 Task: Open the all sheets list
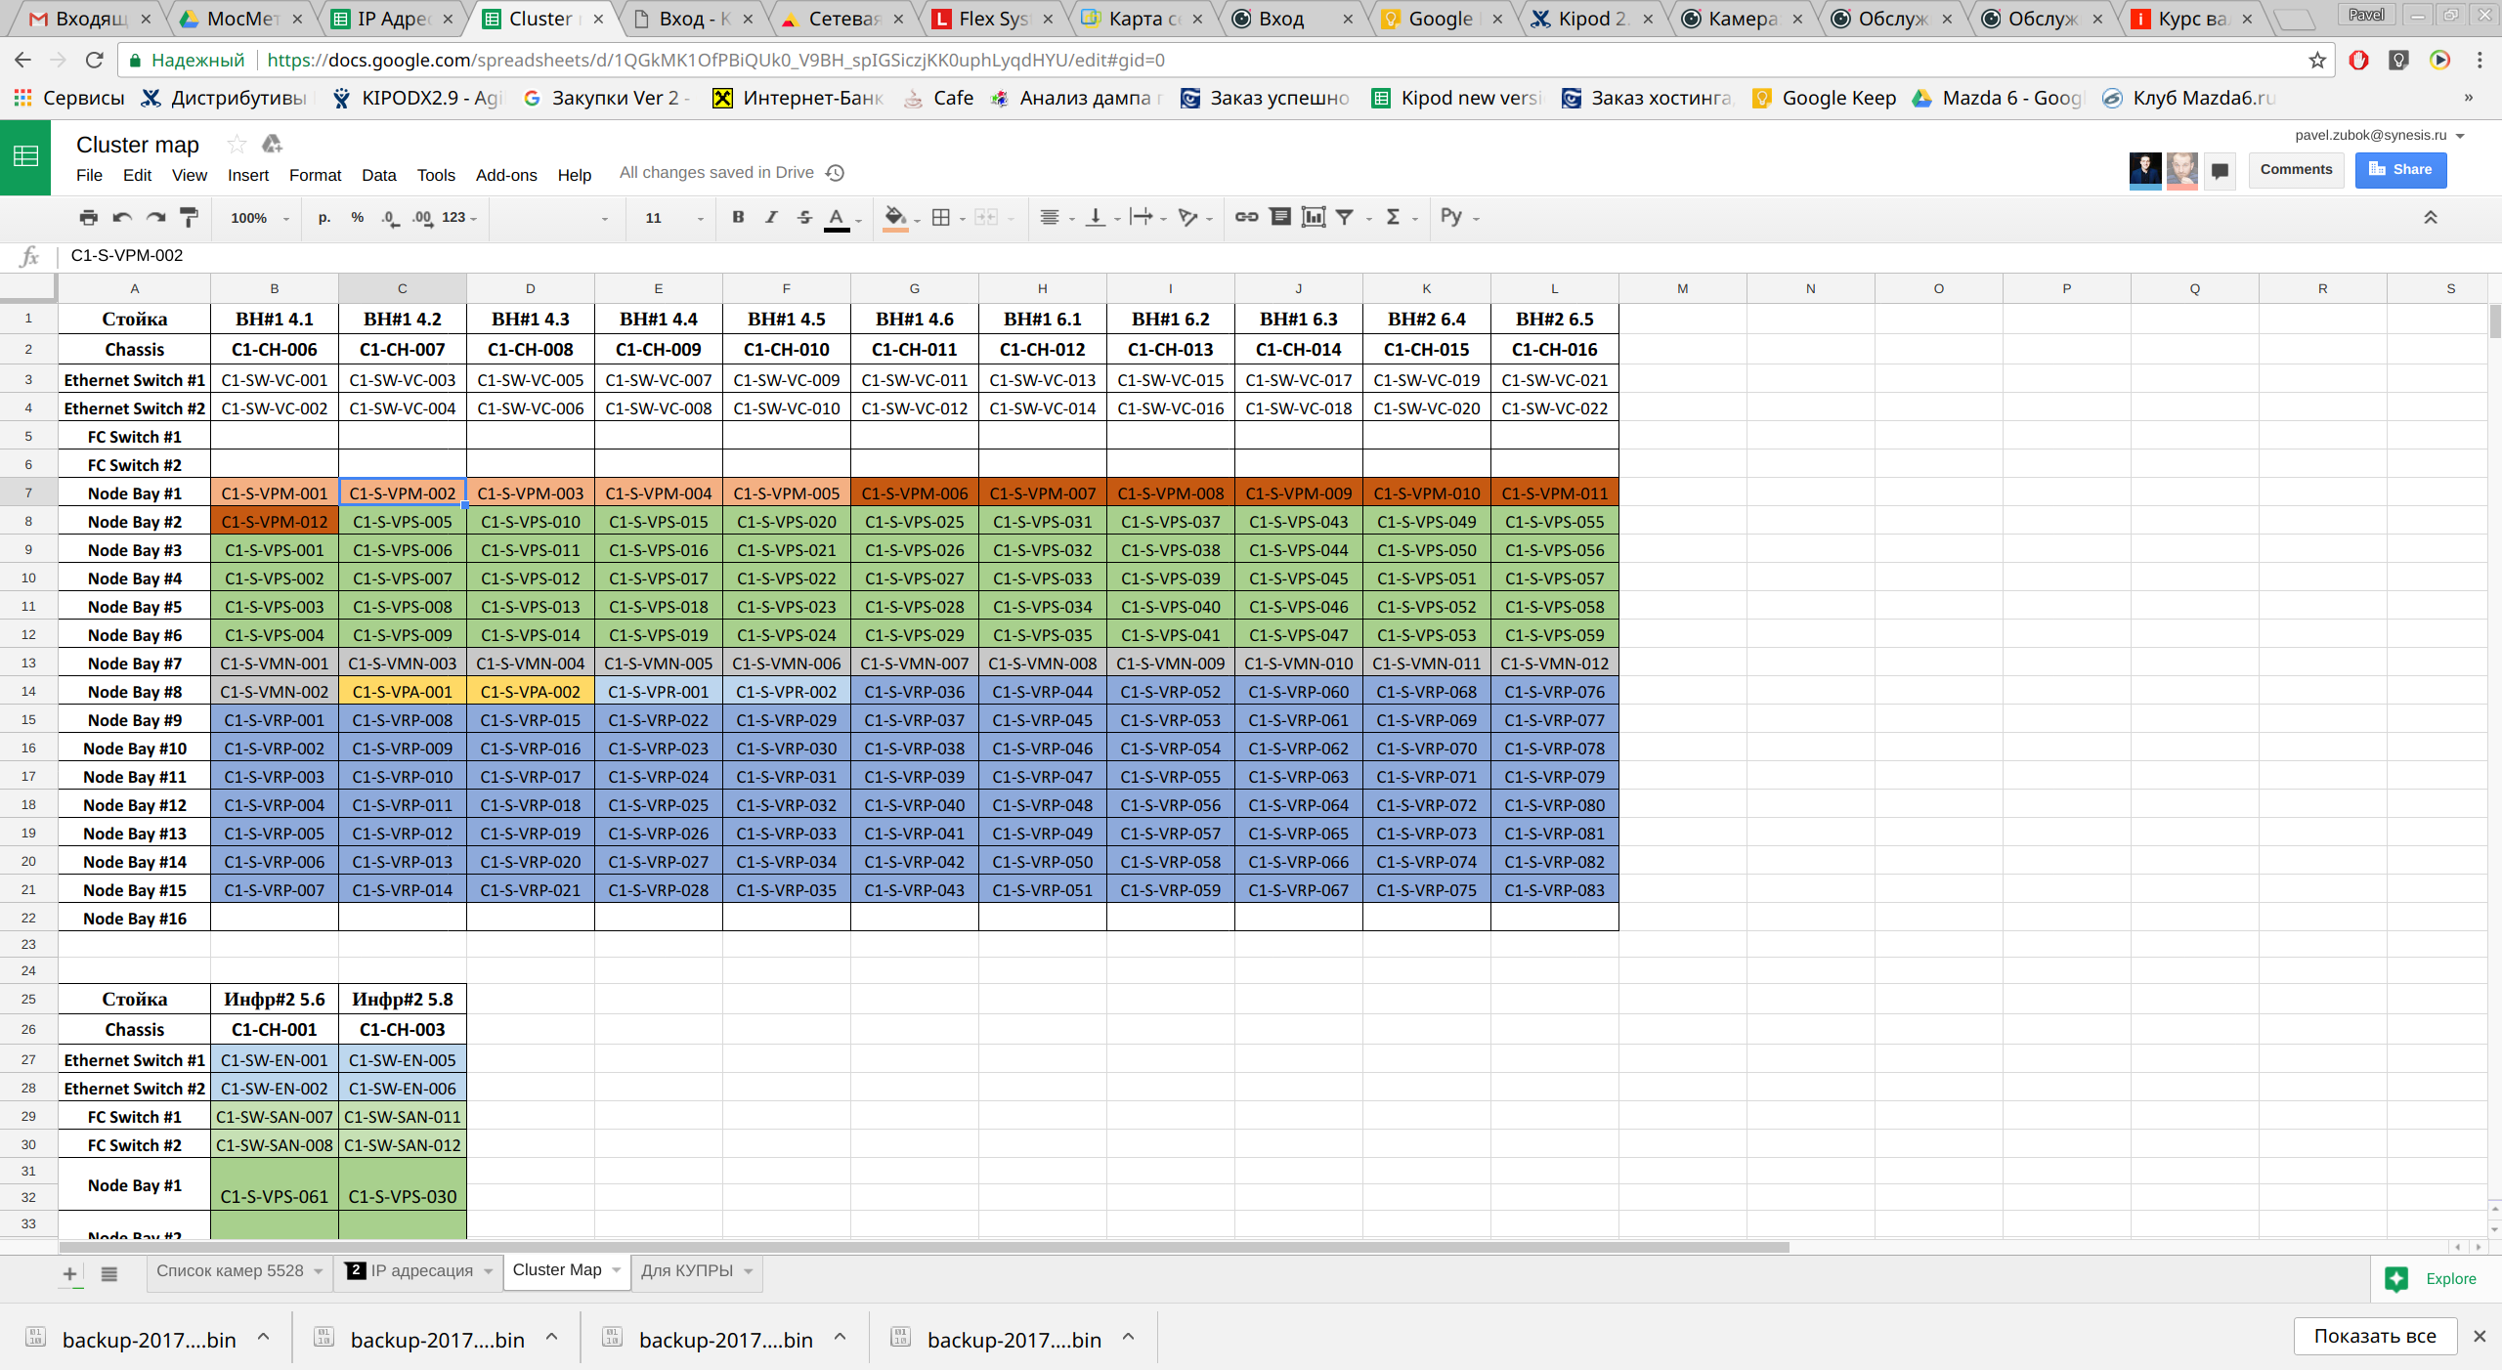point(109,1273)
